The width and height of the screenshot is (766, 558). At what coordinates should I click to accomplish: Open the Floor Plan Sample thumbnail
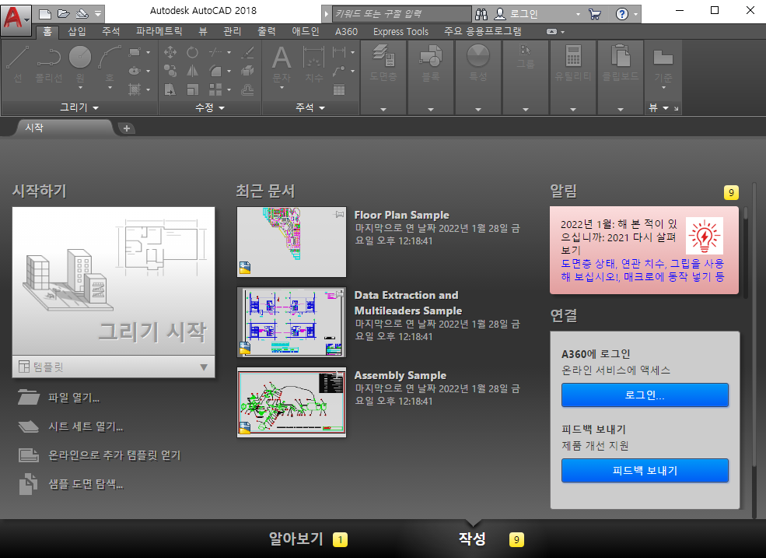pos(292,241)
